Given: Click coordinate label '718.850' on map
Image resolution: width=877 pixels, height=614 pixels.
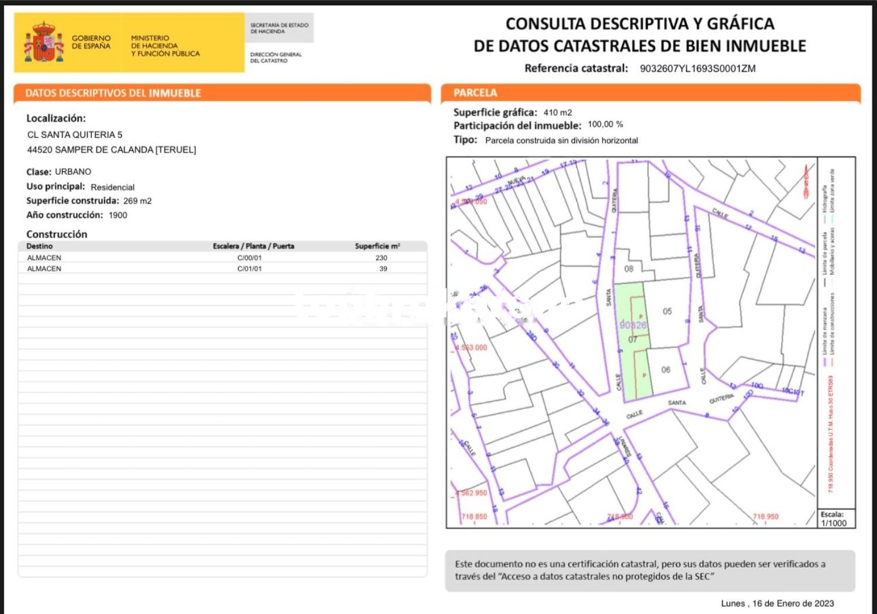Looking at the screenshot, I should tap(474, 517).
